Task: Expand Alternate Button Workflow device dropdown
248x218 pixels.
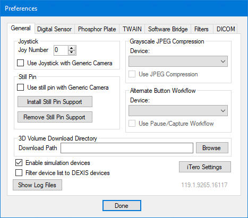Action: [178, 111]
